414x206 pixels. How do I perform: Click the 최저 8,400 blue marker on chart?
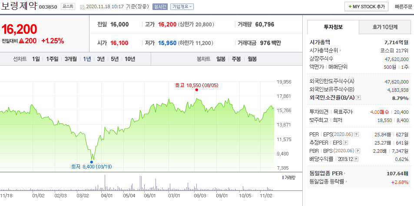coord(91,162)
